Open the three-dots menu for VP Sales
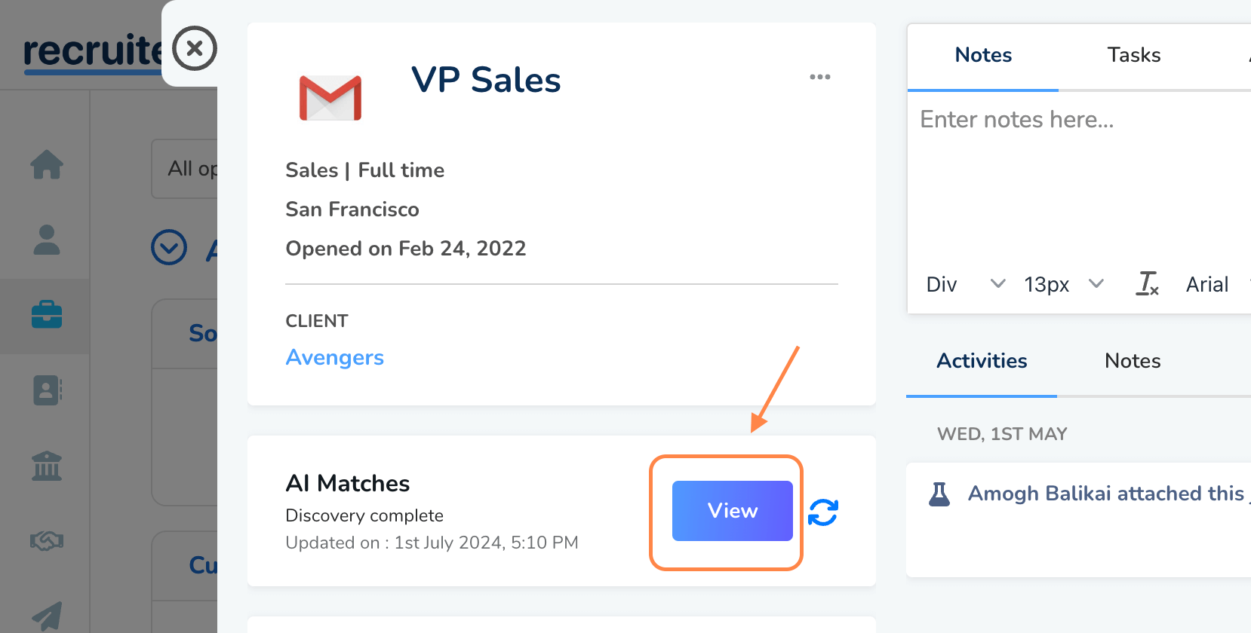Screen dimensions: 1251x633 tap(819, 77)
